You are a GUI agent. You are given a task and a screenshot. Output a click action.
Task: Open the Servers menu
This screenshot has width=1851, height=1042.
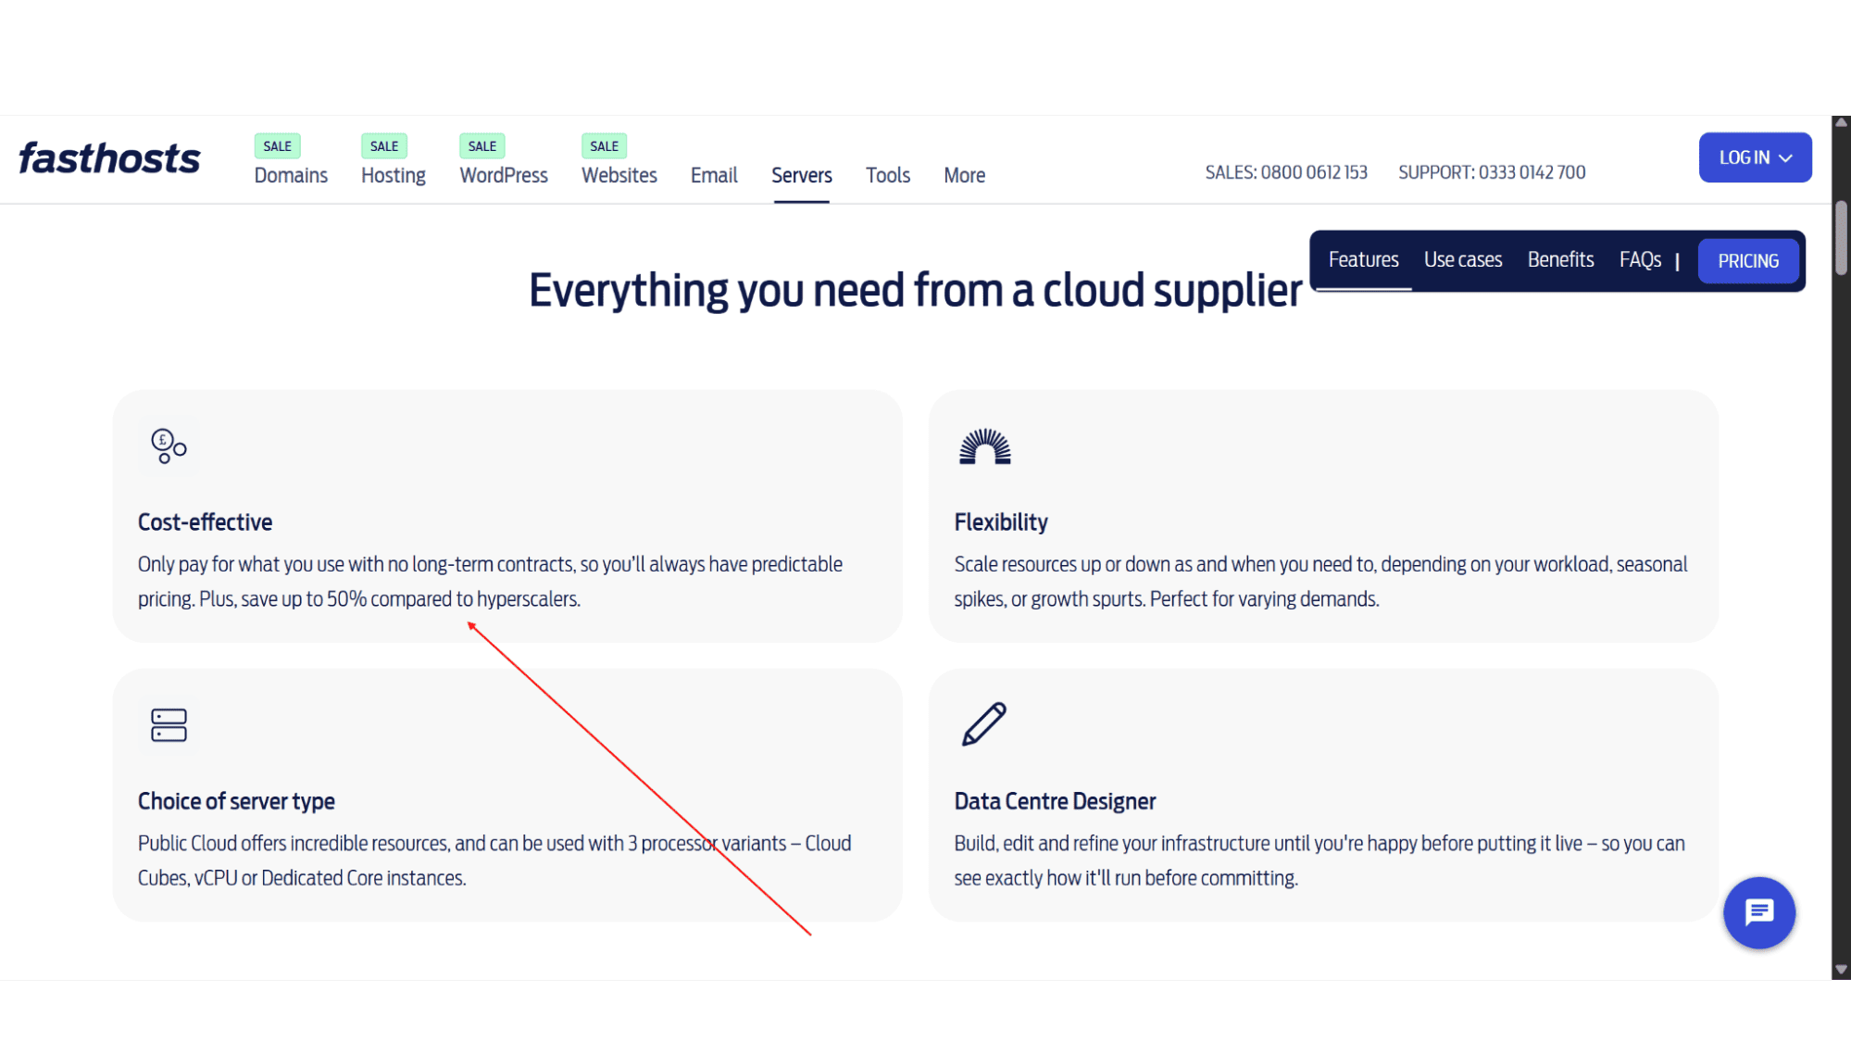(x=802, y=175)
